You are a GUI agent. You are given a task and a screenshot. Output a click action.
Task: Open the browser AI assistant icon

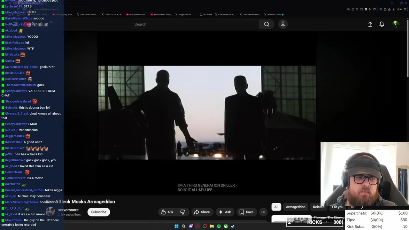click(399, 9)
